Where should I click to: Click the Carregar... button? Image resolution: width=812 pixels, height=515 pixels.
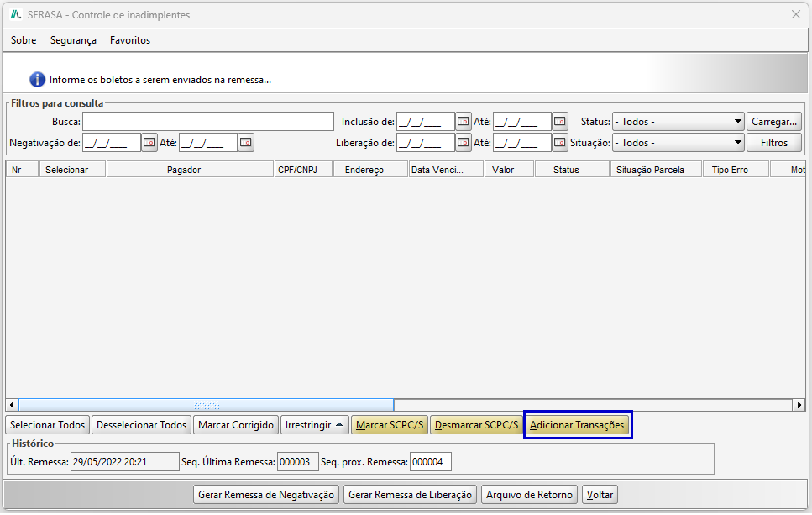coord(774,122)
